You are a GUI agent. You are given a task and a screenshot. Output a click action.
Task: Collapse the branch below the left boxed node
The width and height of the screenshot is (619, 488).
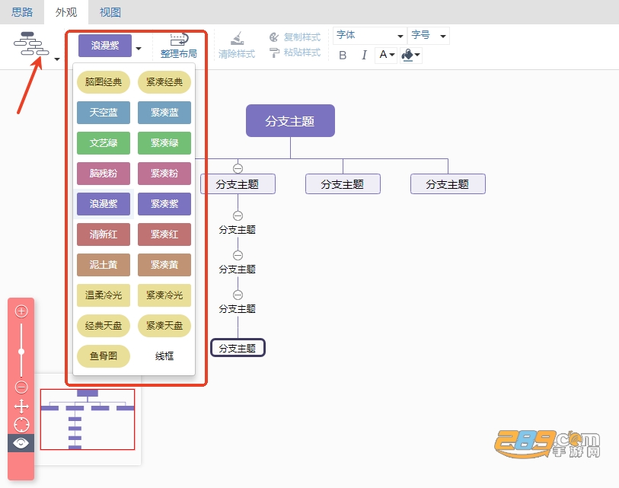[x=238, y=215]
